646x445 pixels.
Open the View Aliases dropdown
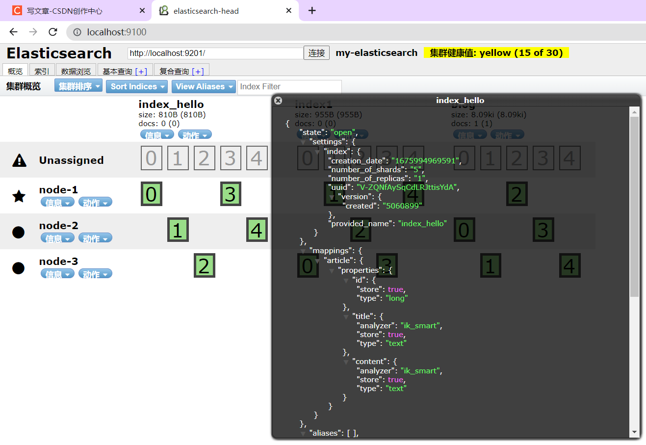(204, 87)
